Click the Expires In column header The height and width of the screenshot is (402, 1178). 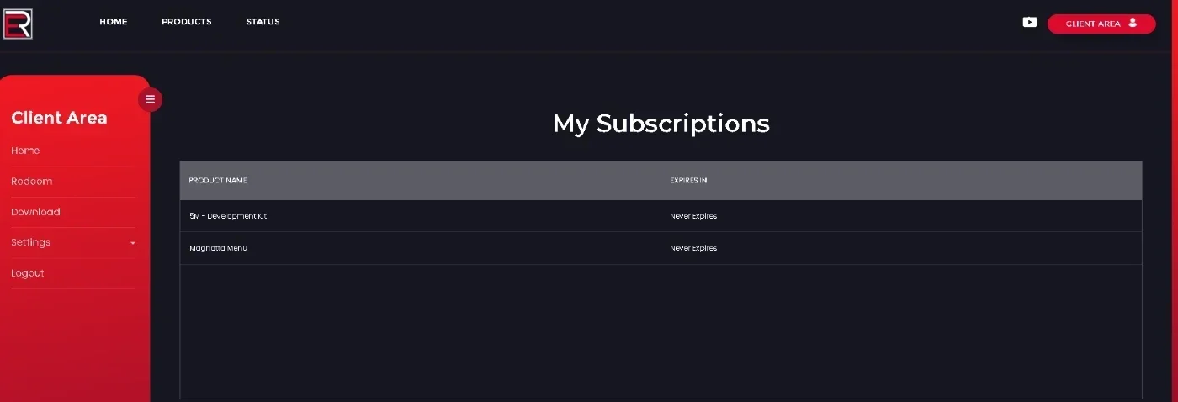coord(688,181)
